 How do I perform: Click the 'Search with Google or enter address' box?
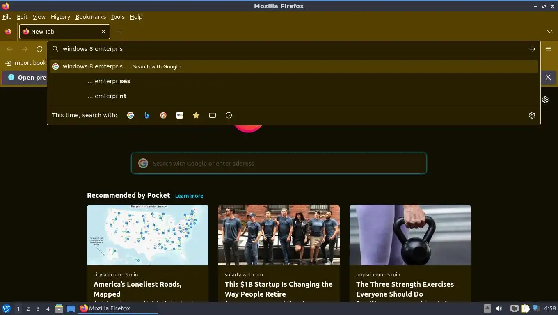pos(279,163)
